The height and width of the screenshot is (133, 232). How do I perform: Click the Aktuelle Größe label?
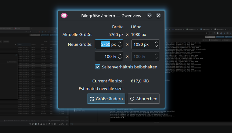(77, 34)
